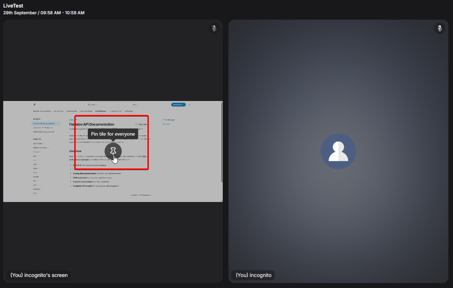Open the API Reference tab in shared page
Viewport: 453px width, 288px height.
101,111
